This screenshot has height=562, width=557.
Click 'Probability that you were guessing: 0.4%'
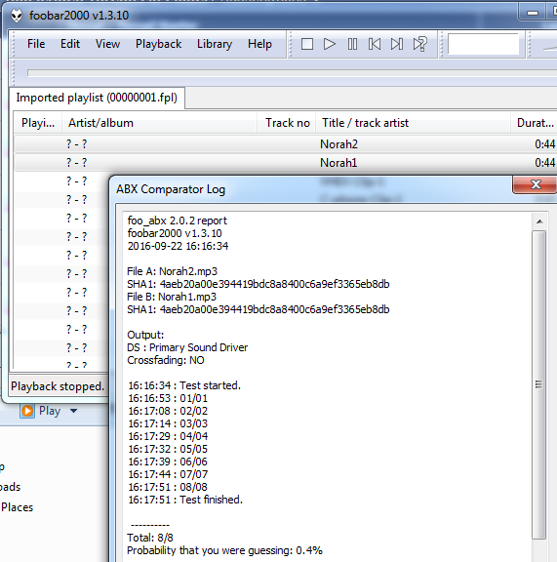224,550
